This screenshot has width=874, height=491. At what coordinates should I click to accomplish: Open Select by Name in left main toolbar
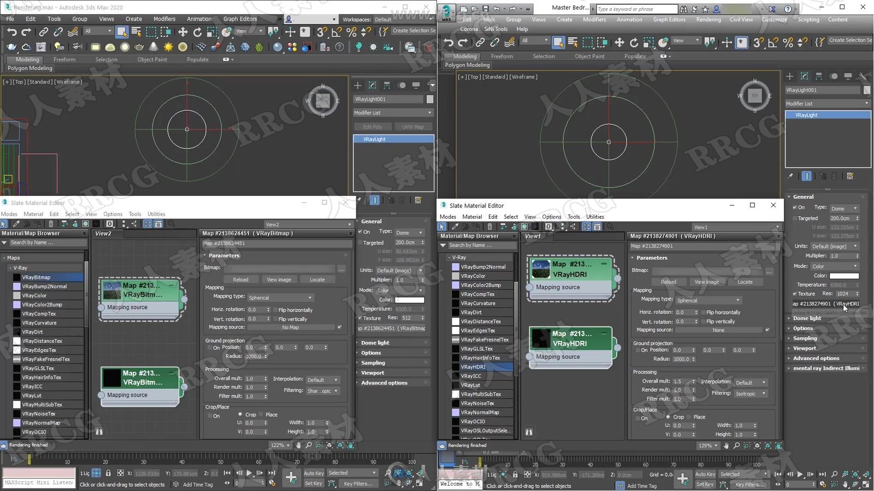137,32
